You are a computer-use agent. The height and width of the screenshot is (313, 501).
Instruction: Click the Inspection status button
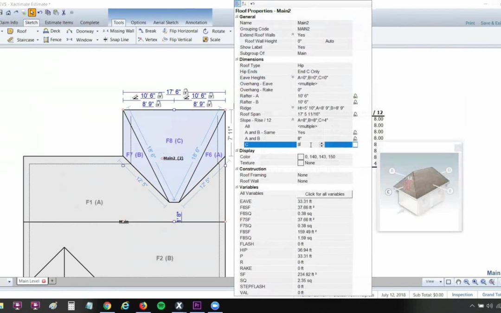(x=462, y=295)
